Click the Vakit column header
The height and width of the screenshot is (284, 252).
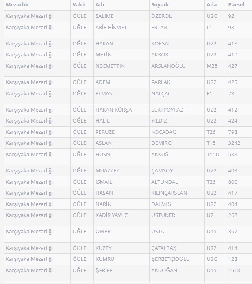click(x=79, y=5)
